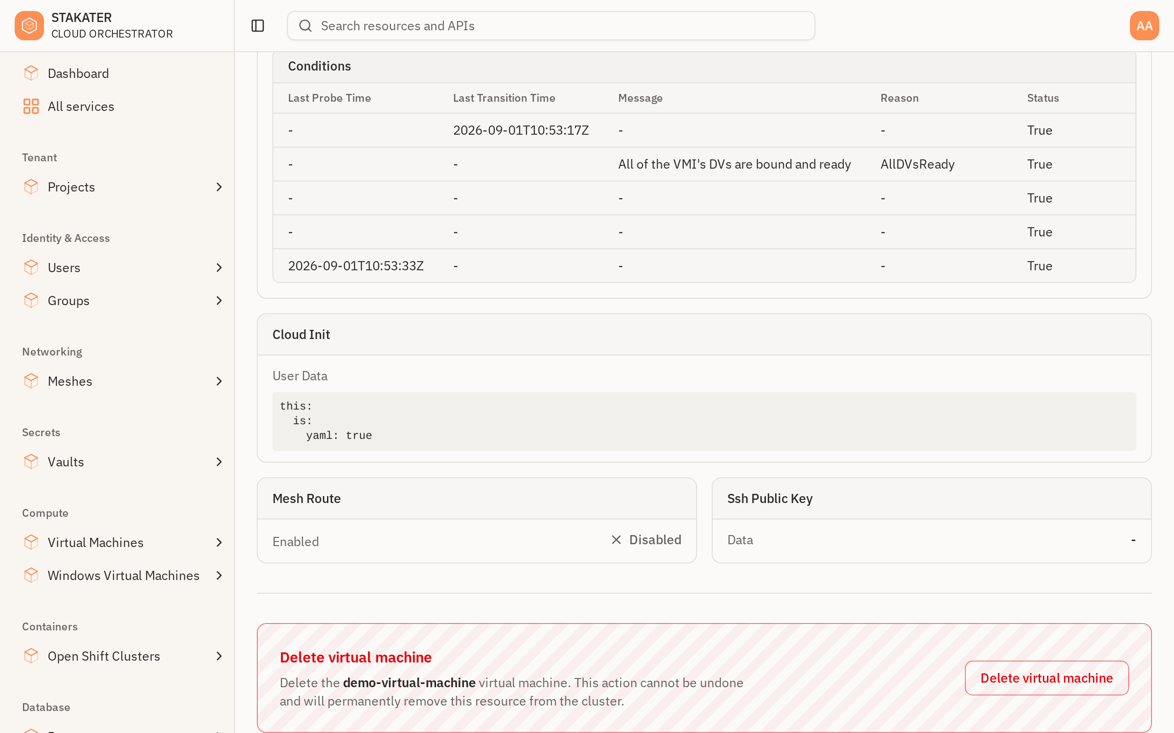Image resolution: width=1174 pixels, height=733 pixels.
Task: Click the Message column header
Action: pos(640,98)
